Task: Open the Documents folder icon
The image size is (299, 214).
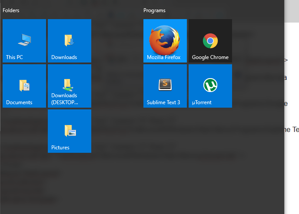Action: [24, 86]
